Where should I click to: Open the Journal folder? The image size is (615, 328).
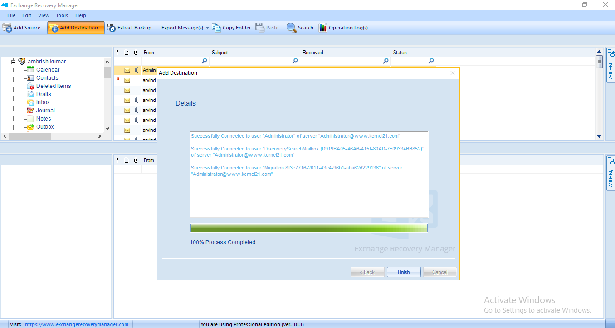coord(45,111)
